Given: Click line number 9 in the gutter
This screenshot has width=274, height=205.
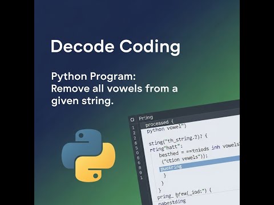Looking at the screenshot, I should point(140,173).
